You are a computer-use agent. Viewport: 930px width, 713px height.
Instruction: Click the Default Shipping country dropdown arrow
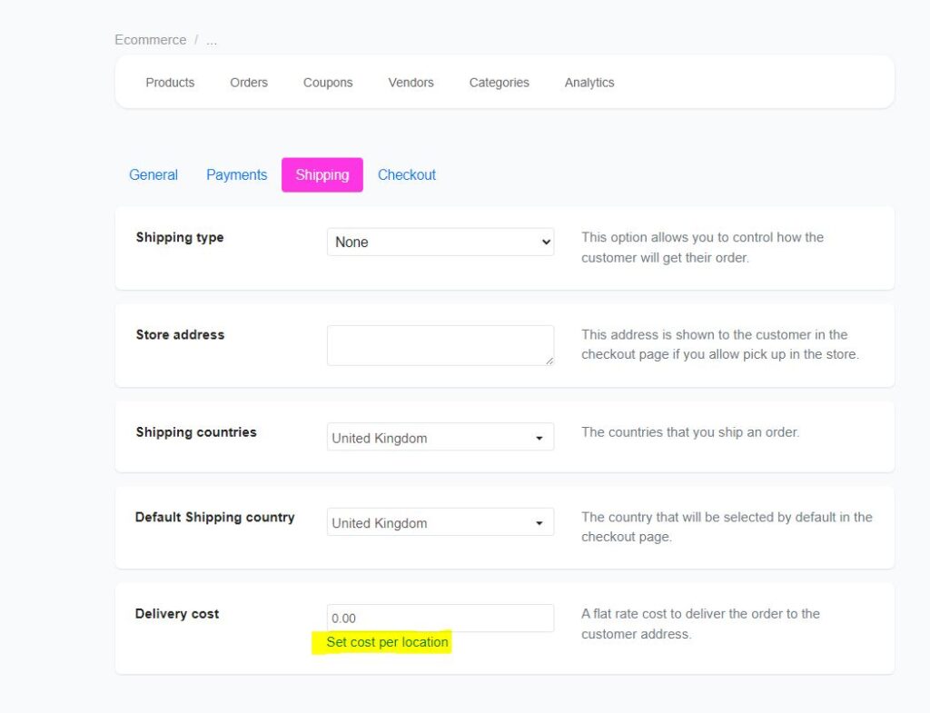[539, 523]
